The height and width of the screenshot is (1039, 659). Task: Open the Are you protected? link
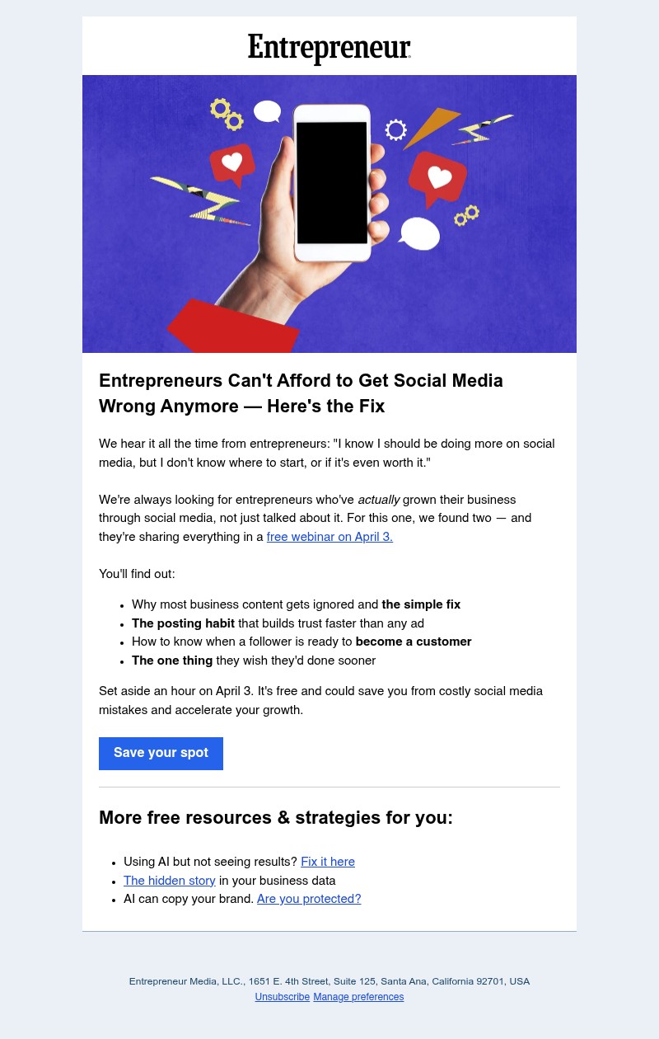click(308, 899)
